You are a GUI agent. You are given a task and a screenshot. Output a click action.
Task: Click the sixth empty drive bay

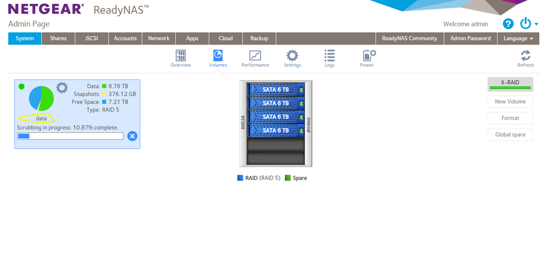275,157
